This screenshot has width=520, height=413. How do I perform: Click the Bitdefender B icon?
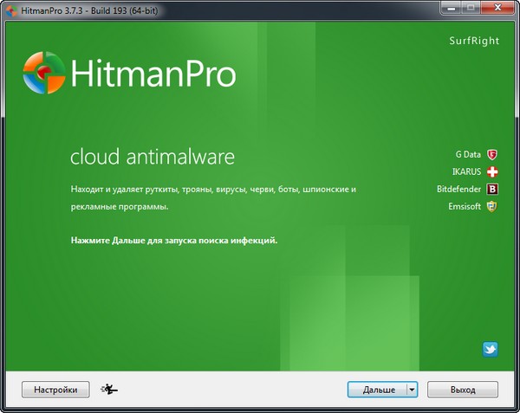coord(492,189)
